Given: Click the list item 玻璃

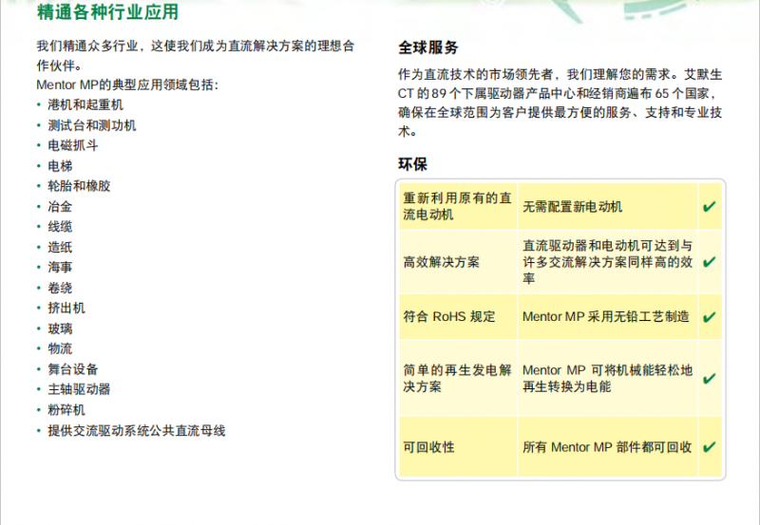Looking at the screenshot, I should [60, 328].
